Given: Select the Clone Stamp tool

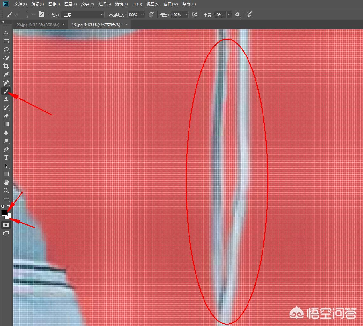Looking at the screenshot, I should (x=6, y=99).
